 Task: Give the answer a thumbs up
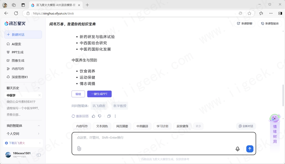coord(93,116)
